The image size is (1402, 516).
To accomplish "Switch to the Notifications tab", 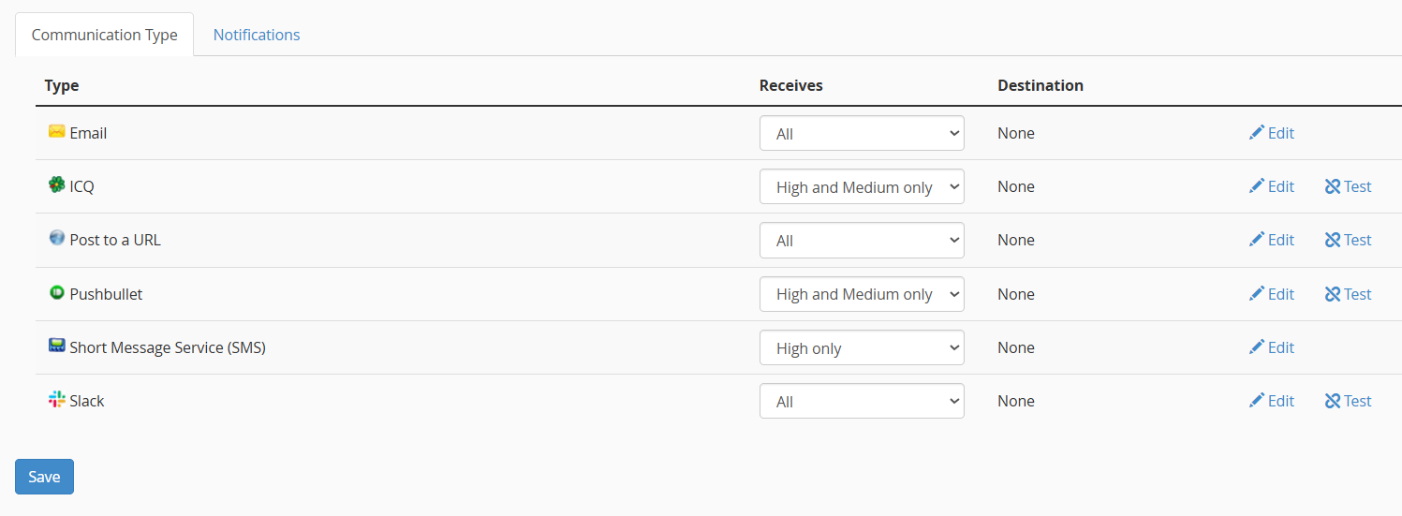I will click(257, 35).
